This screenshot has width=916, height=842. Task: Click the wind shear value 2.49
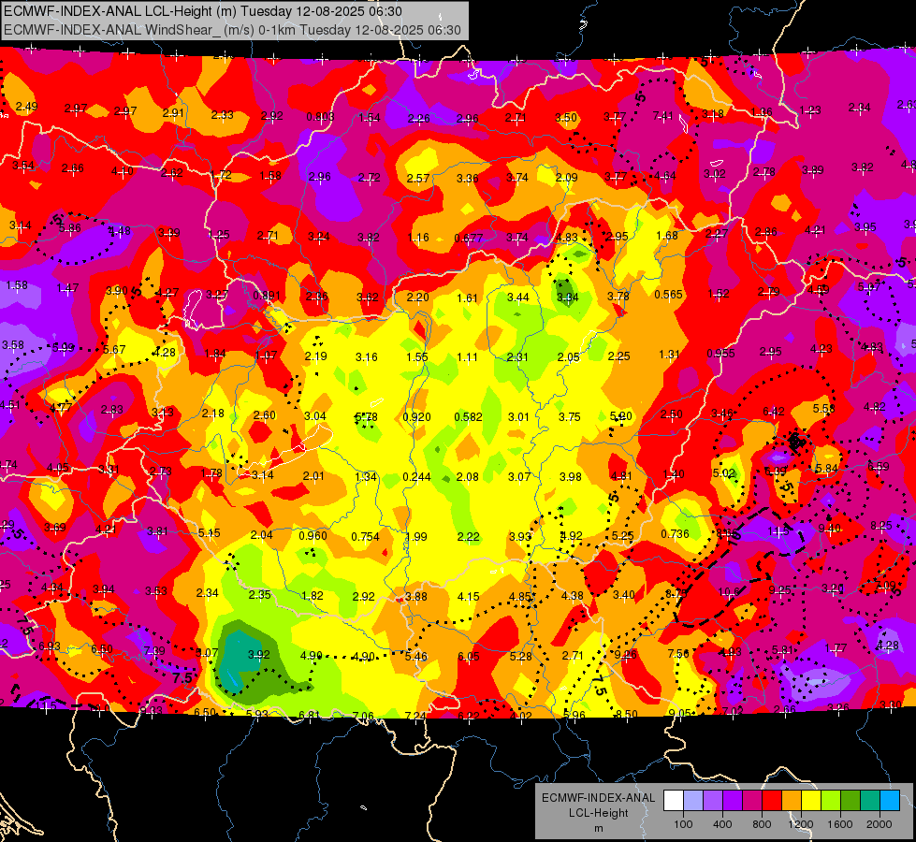(x=26, y=107)
